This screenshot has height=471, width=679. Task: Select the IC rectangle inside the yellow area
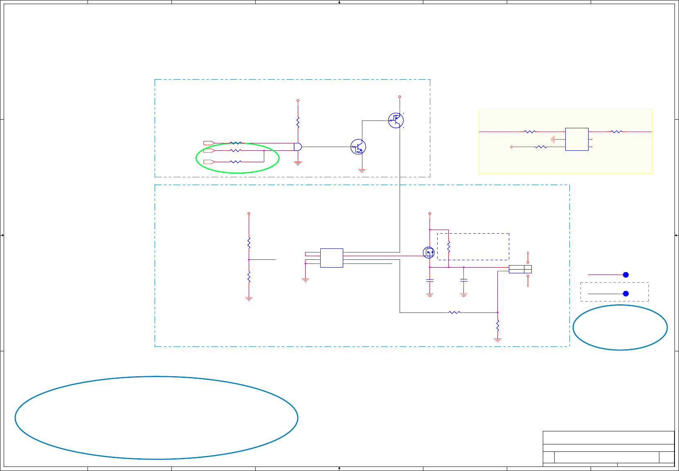(577, 139)
